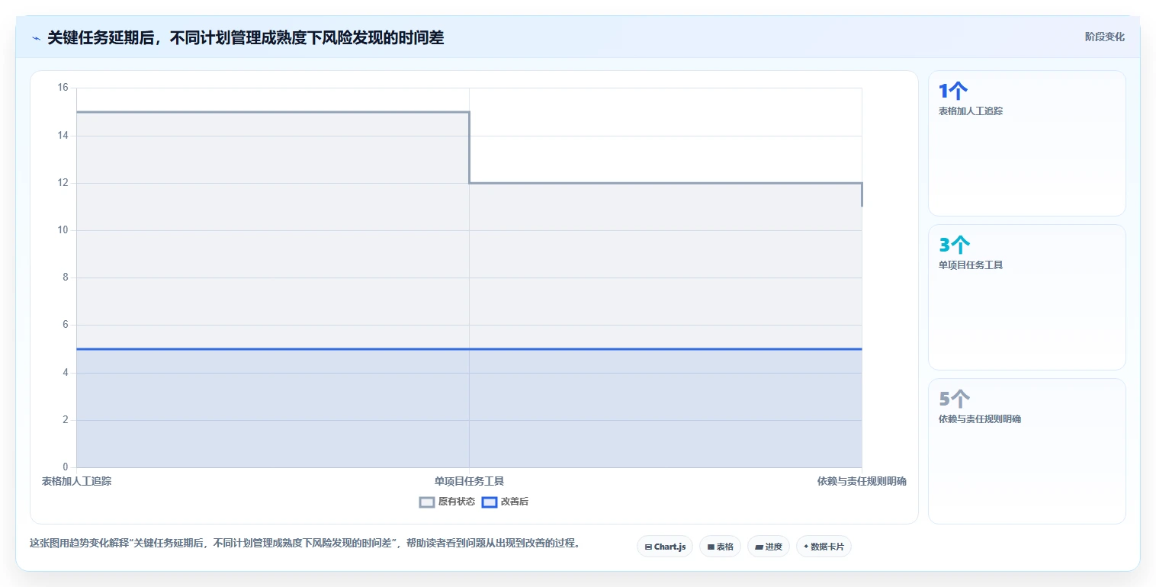Open the 3个 单项目任务工具 card
This screenshot has height=587, width=1156.
1026,297
